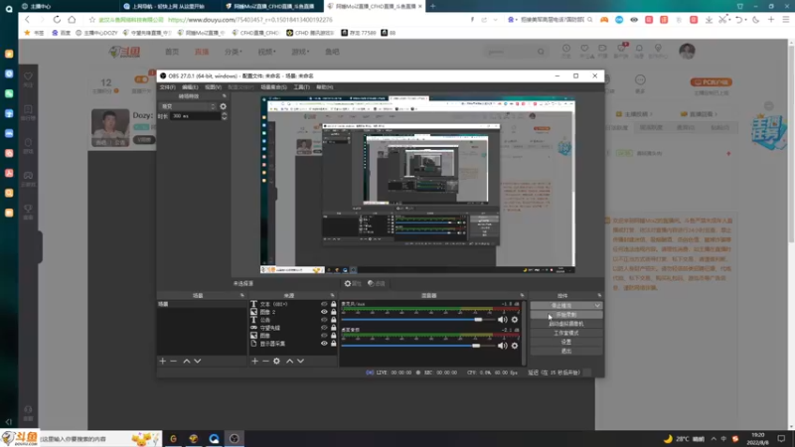Image resolution: width=795 pixels, height=447 pixels.
Task: Open settings gear for first mixer track
Action: [x=515, y=319]
